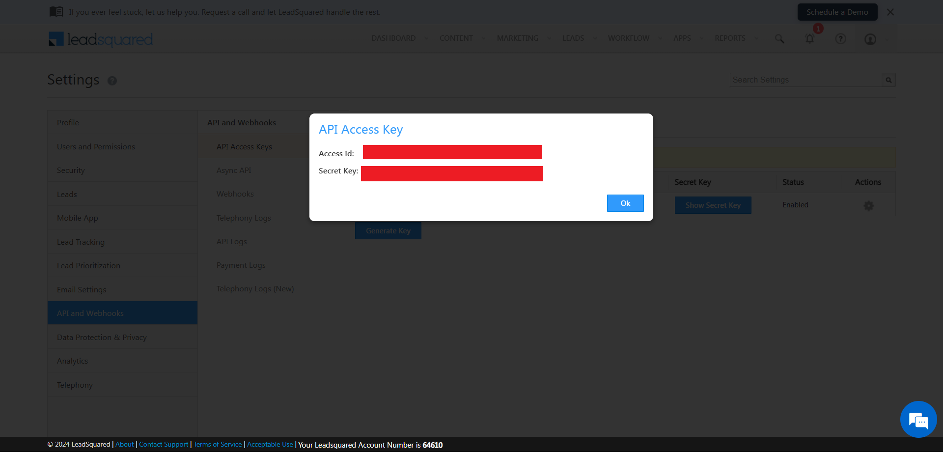Click account number 64610 in footer

point(433,445)
